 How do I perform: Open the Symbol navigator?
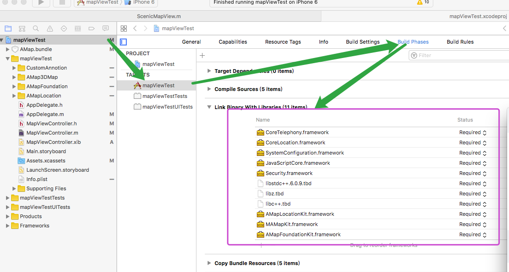click(22, 29)
